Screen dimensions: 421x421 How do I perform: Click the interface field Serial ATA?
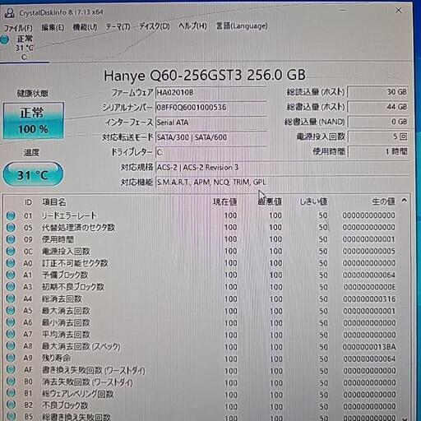coord(211,123)
